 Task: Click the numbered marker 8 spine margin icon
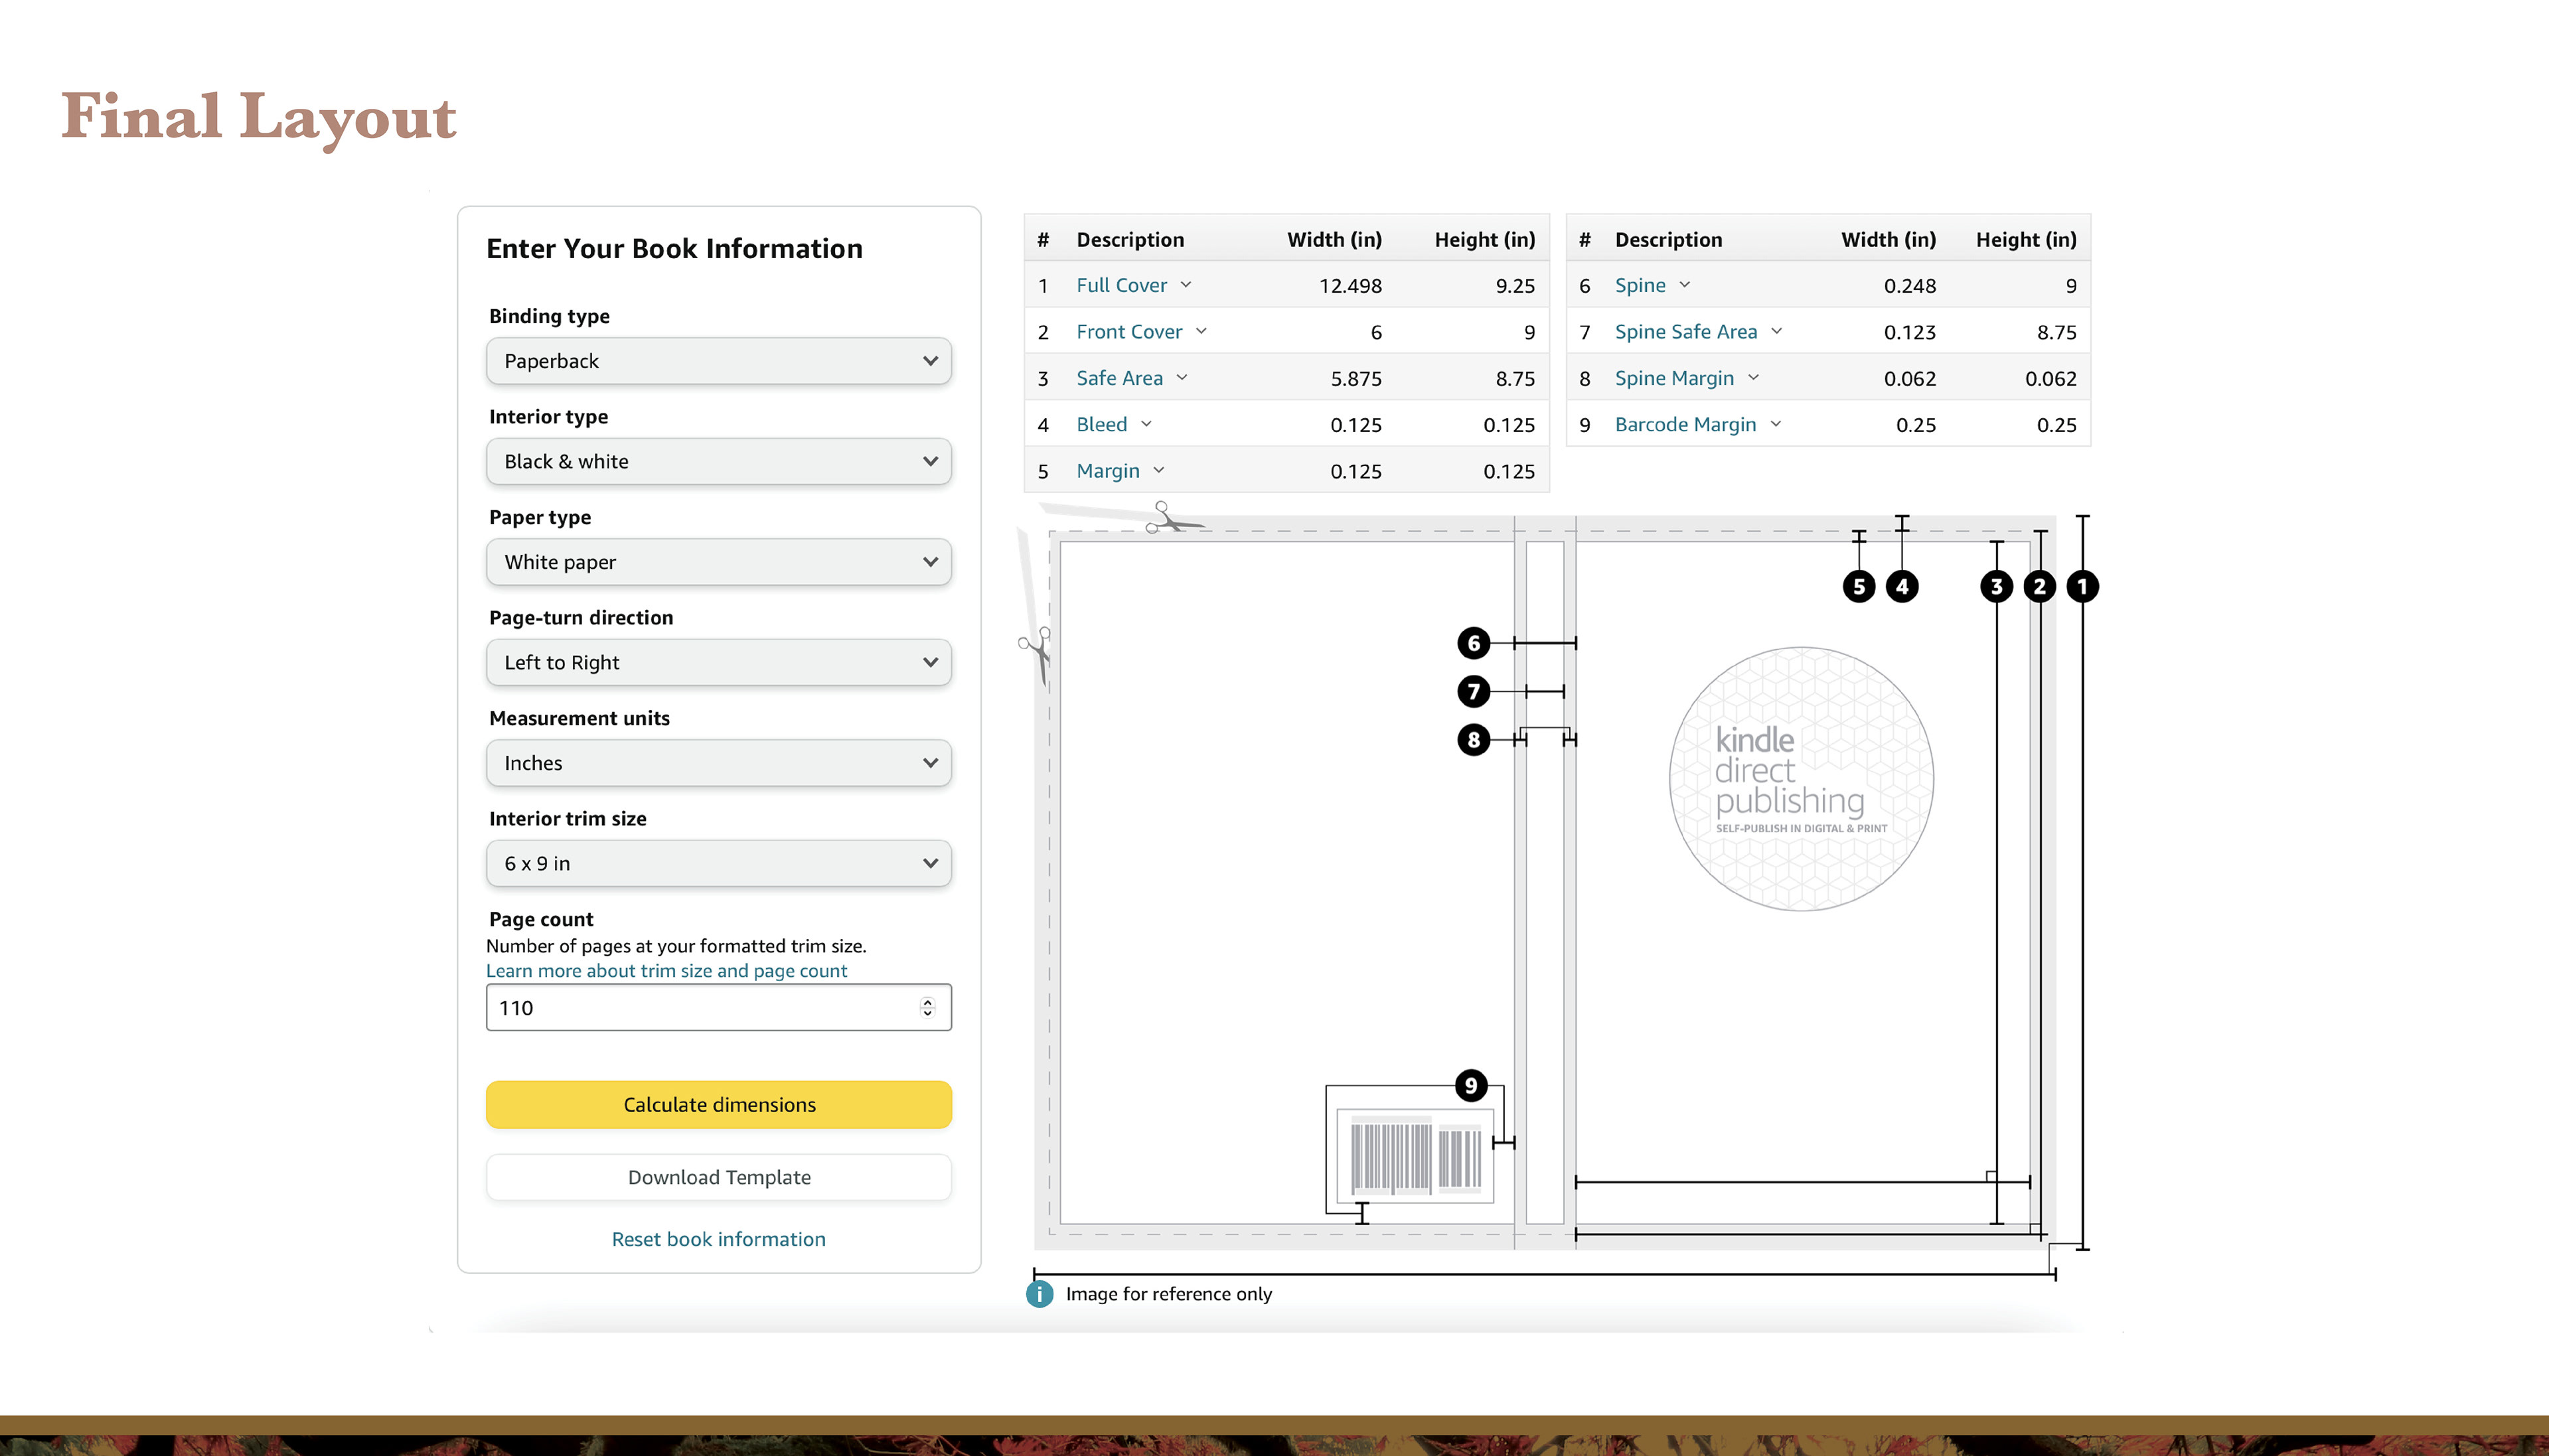(1473, 740)
